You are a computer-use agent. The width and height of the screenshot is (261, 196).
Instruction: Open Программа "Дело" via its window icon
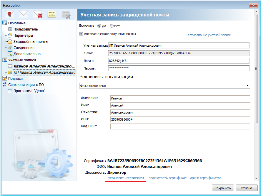(x=10, y=91)
